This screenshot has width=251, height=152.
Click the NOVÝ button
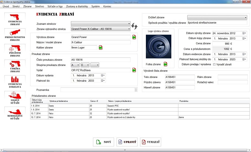(104, 142)
